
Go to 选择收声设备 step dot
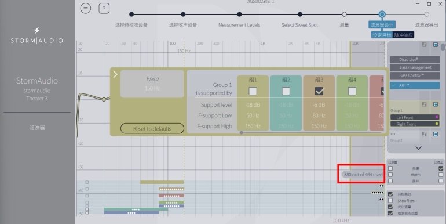point(183,15)
